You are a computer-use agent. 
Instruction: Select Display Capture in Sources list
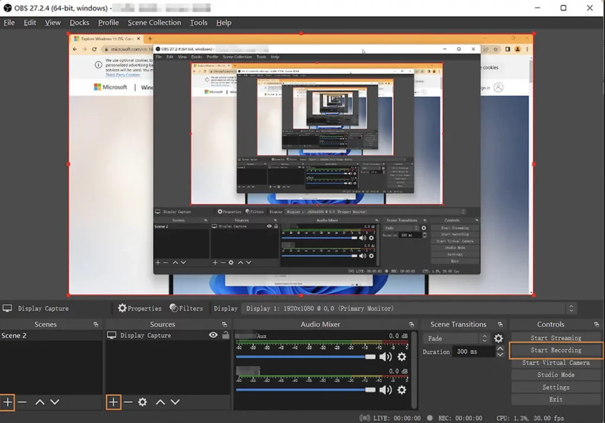pos(168,336)
